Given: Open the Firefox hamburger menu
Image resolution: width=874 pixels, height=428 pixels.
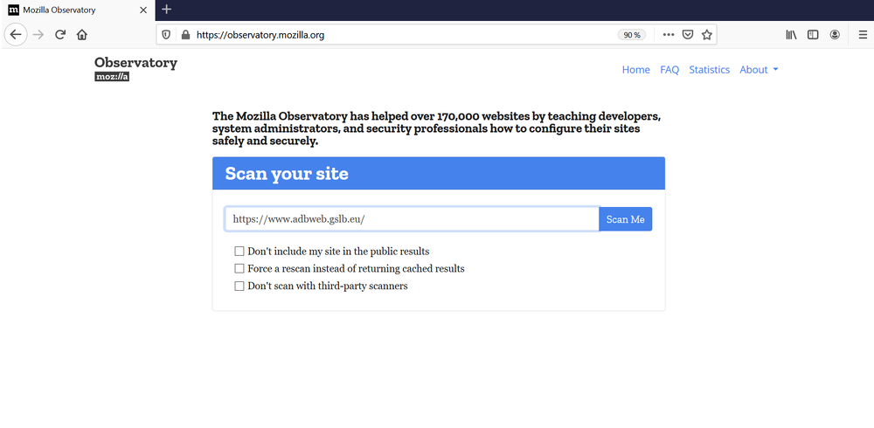Looking at the screenshot, I should tap(863, 35).
